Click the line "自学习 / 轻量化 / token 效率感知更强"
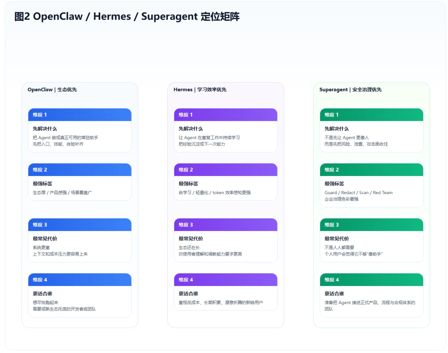Screen dimensions: 448x353 coord(215,193)
